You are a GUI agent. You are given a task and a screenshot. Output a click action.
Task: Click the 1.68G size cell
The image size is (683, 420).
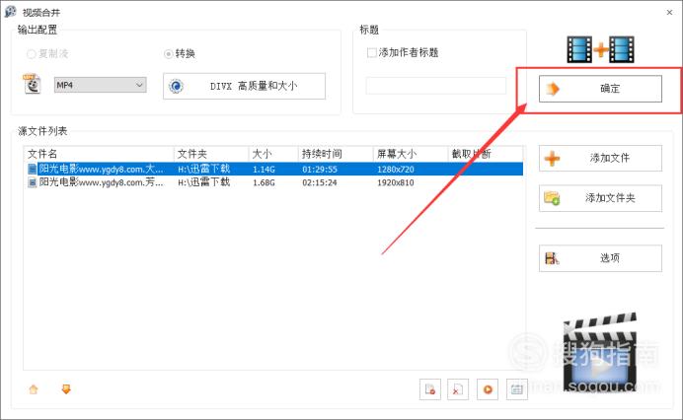tap(264, 182)
